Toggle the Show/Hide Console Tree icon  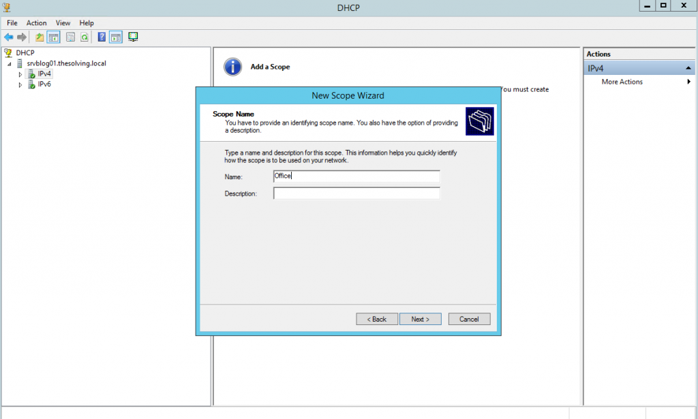click(x=53, y=37)
